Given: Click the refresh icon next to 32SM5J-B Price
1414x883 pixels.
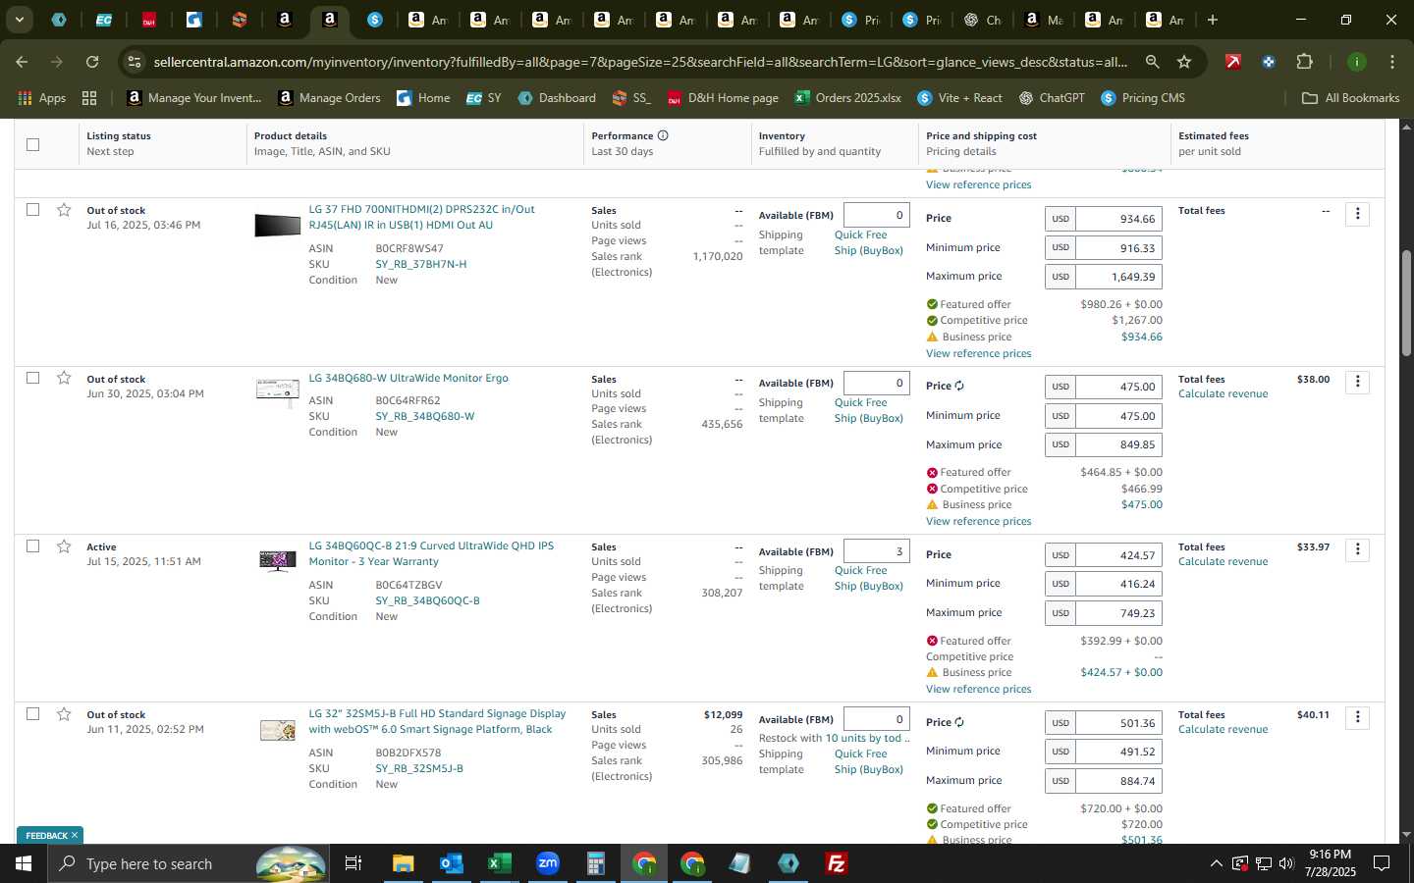Looking at the screenshot, I should [959, 722].
